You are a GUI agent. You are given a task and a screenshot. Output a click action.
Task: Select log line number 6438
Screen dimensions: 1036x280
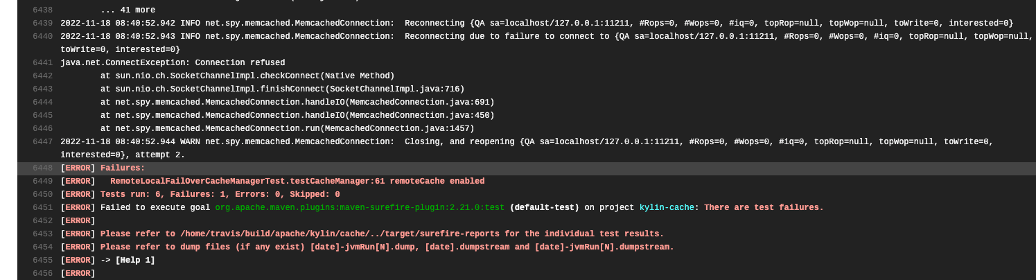point(42,10)
